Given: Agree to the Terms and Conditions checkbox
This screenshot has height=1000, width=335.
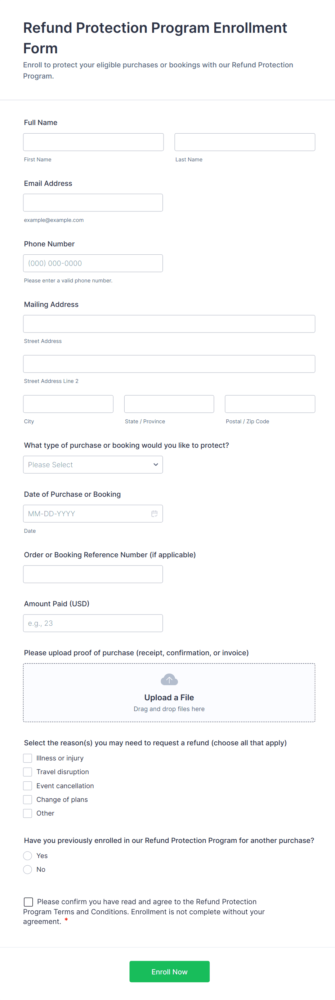Looking at the screenshot, I should [28, 902].
